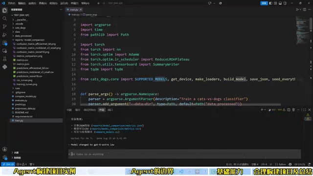Navigate forward with the right arrow

[103, 3]
